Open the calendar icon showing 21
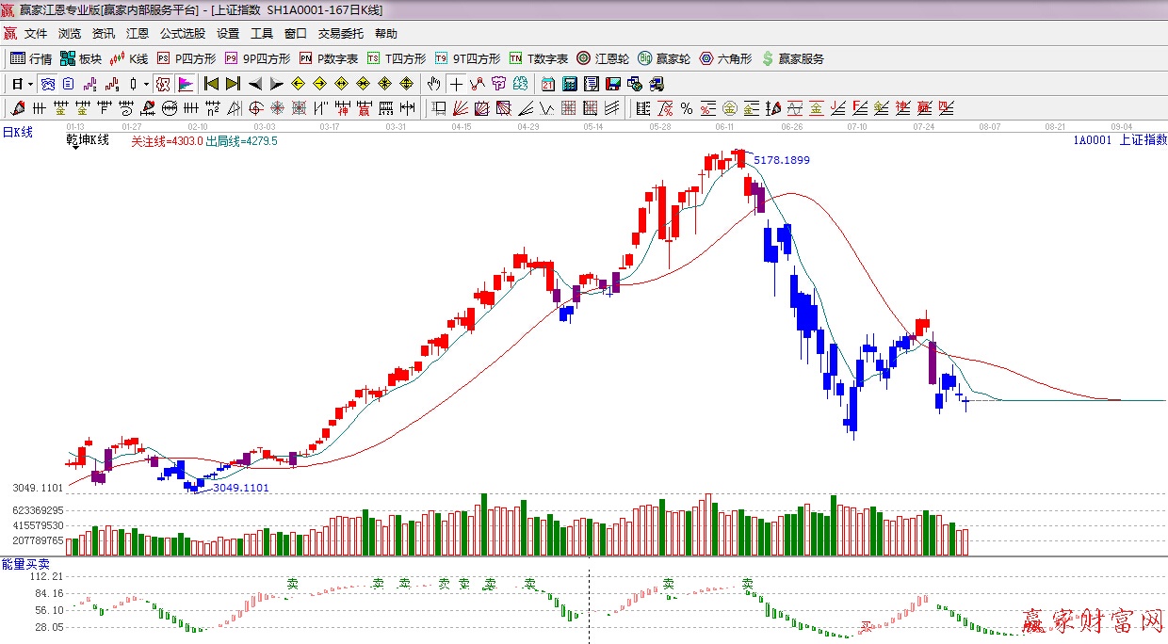 click(x=547, y=84)
